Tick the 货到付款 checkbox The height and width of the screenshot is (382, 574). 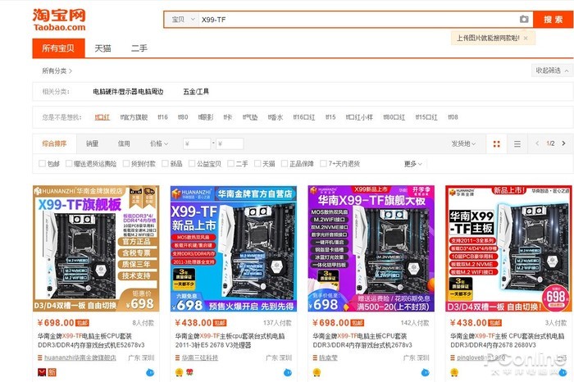tap(126, 164)
